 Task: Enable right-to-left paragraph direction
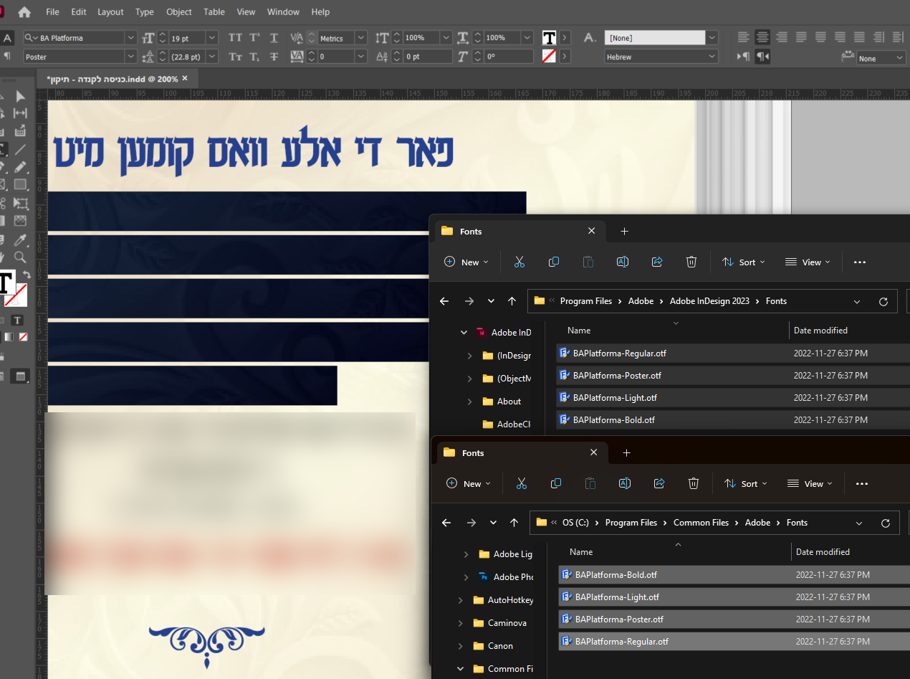762,57
